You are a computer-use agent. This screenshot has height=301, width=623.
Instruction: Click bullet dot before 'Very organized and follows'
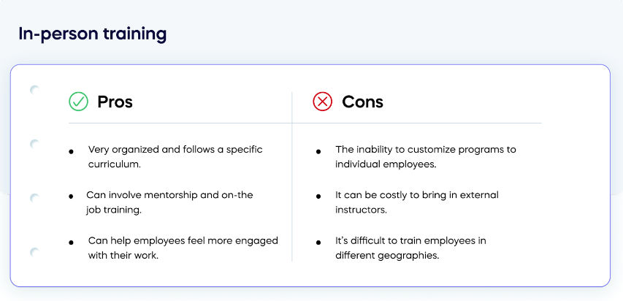click(x=71, y=151)
